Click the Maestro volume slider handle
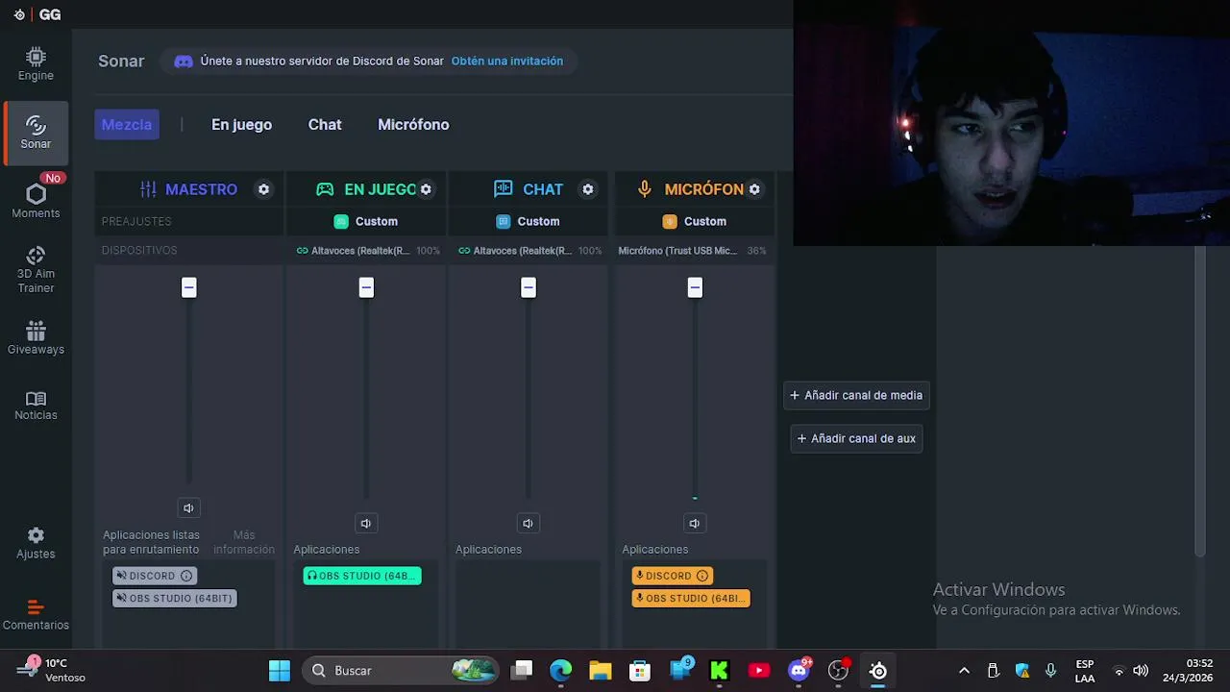Image resolution: width=1230 pixels, height=692 pixels. pos(188,287)
